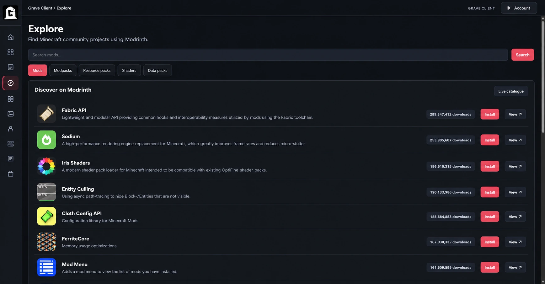Switch to the Modpacks tab
545x284 pixels.
point(63,70)
